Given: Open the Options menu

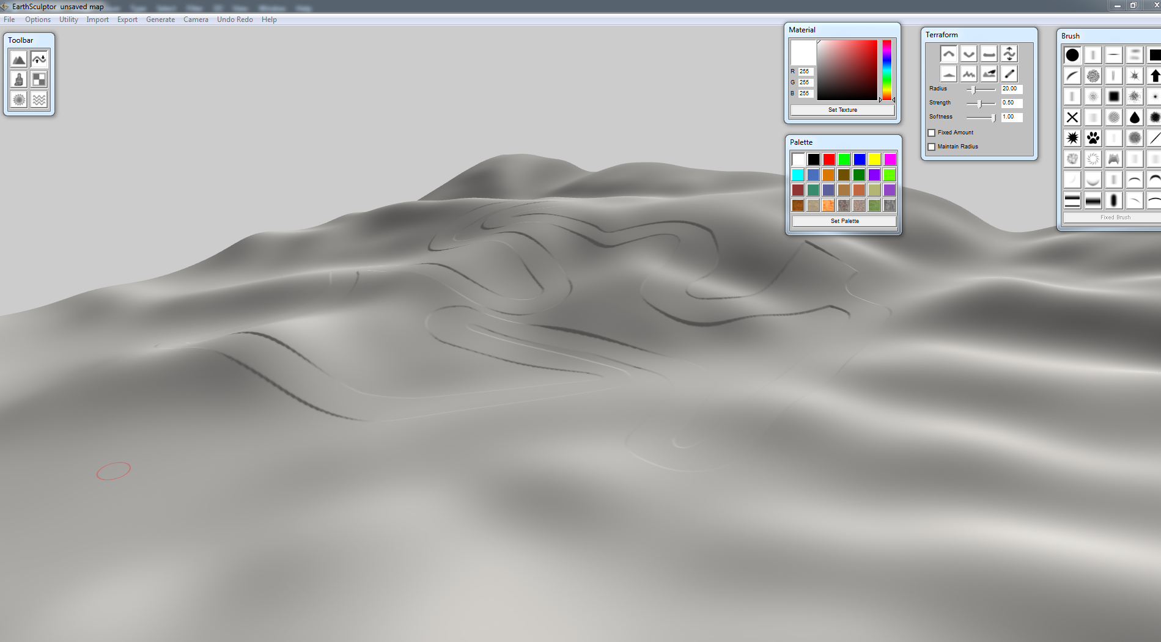Looking at the screenshot, I should pyautogui.click(x=38, y=20).
